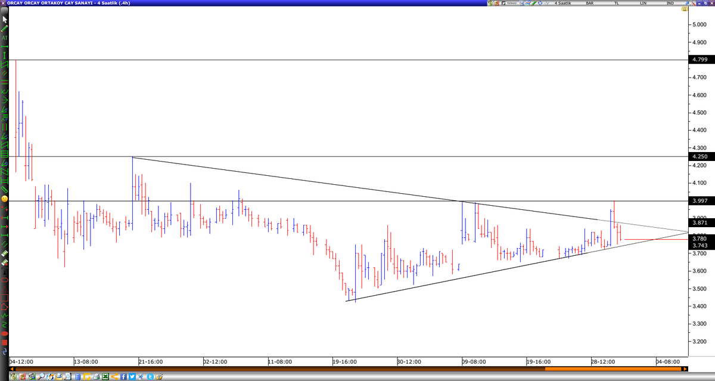The height and width of the screenshot is (381, 715).
Task: Click the 3.743 price label
Action: coord(700,245)
